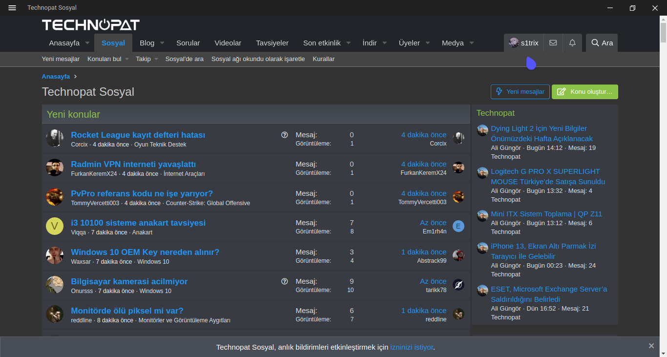Open the Dying Light 2 news article
This screenshot has height=357, width=667.
click(542, 133)
